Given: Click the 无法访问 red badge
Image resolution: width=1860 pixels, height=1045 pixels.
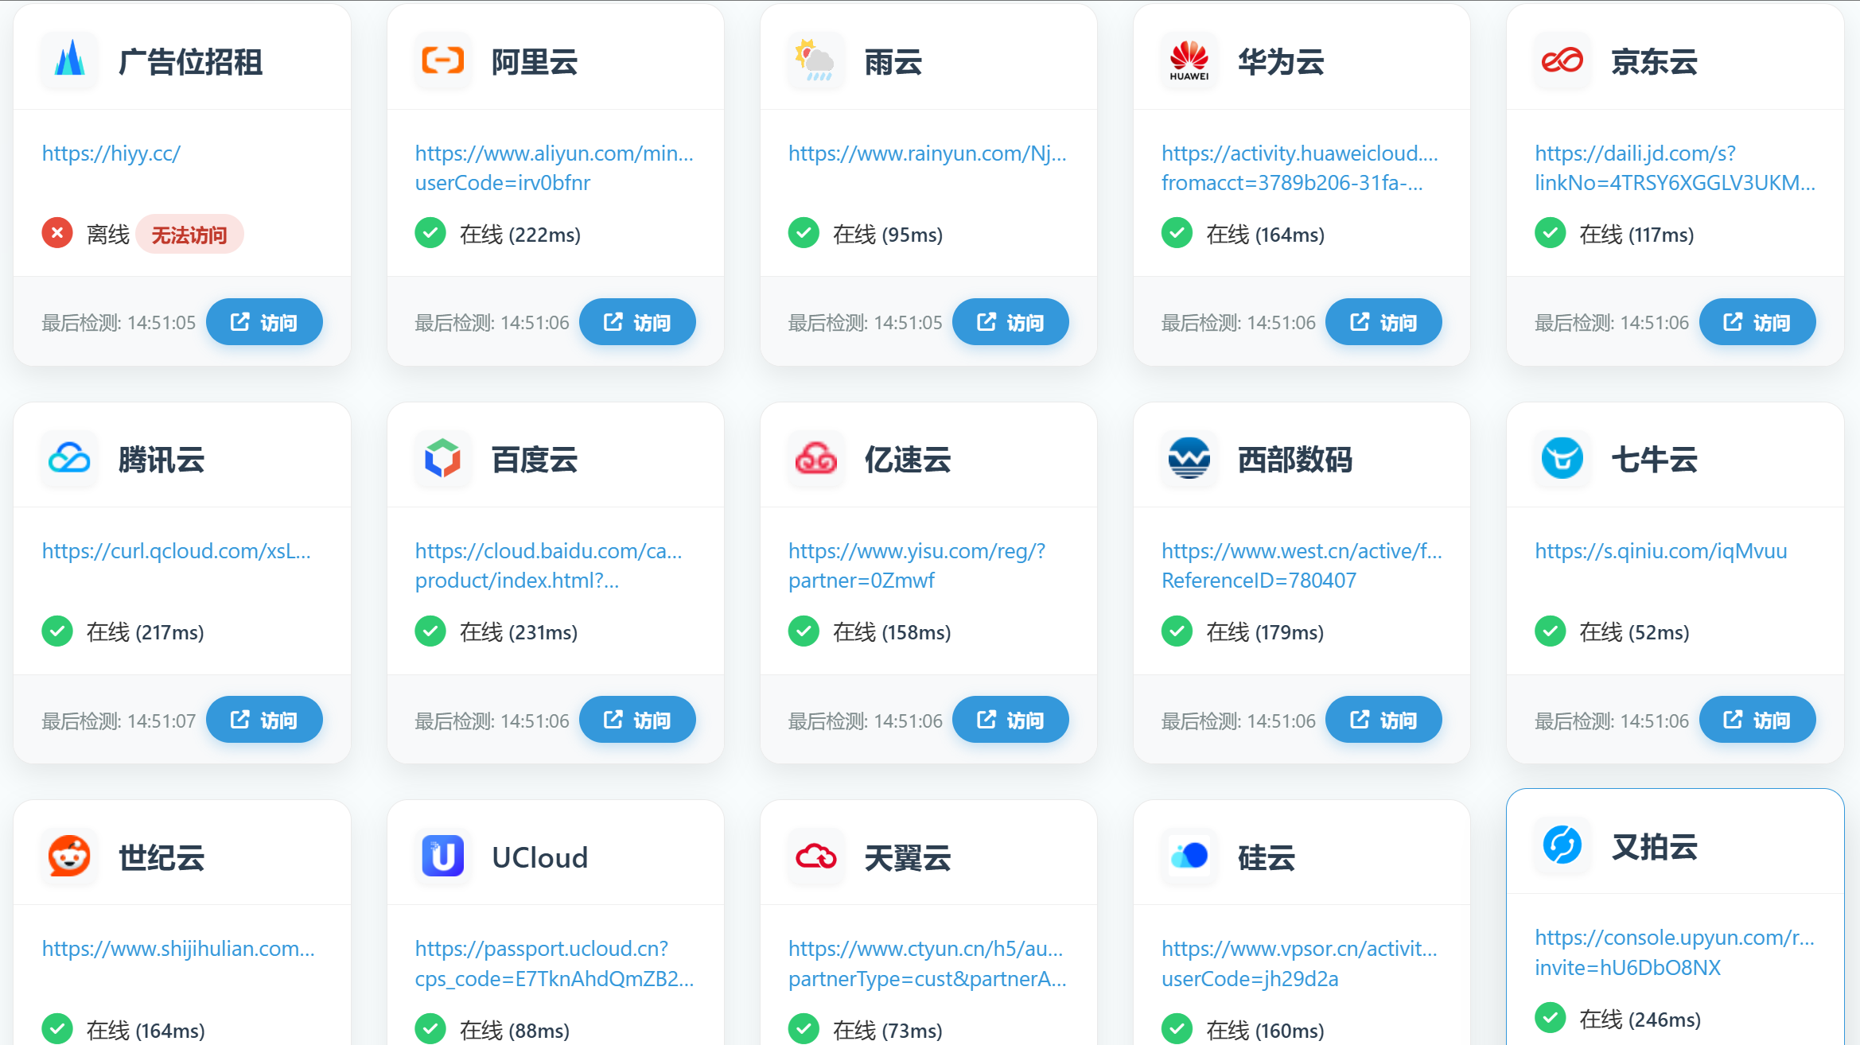Looking at the screenshot, I should (189, 235).
